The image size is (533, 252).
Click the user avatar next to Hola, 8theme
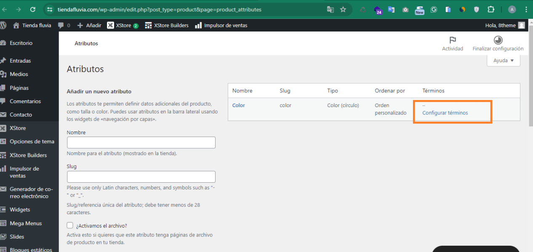coord(521,25)
